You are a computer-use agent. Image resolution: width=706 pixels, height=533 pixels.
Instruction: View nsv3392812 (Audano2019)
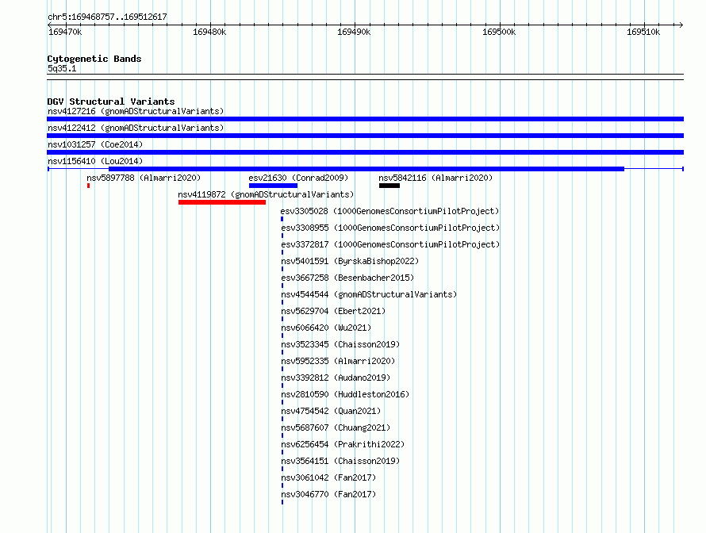(x=336, y=378)
